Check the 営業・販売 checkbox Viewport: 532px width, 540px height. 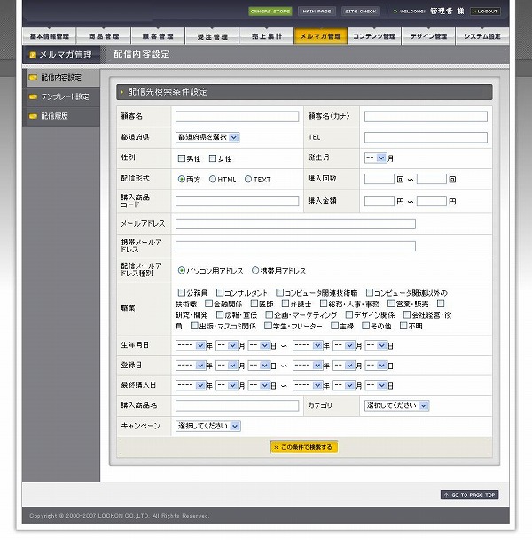point(391,304)
